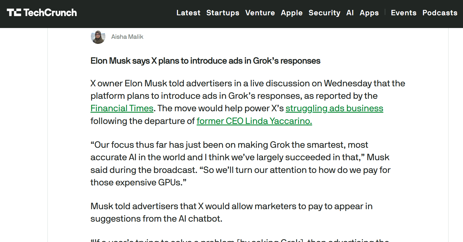Screen dimensions: 463x242
Task: Open former CEO Linda Yaccarino link
Action: point(254,121)
